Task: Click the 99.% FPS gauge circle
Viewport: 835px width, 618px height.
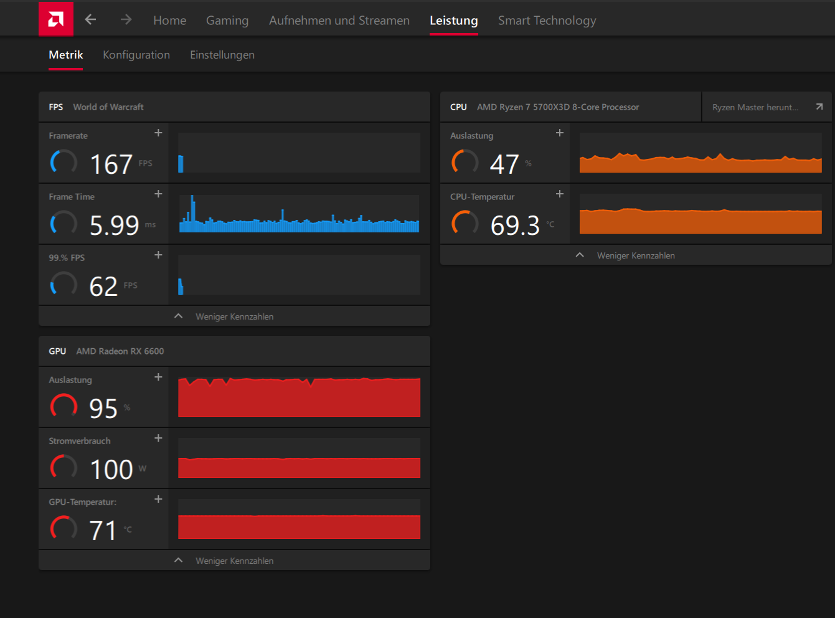Action: tap(64, 285)
